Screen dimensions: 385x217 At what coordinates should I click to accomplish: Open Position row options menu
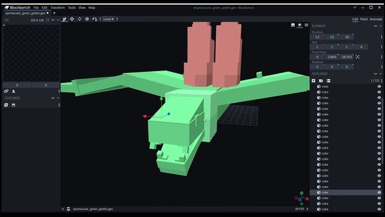point(381,37)
